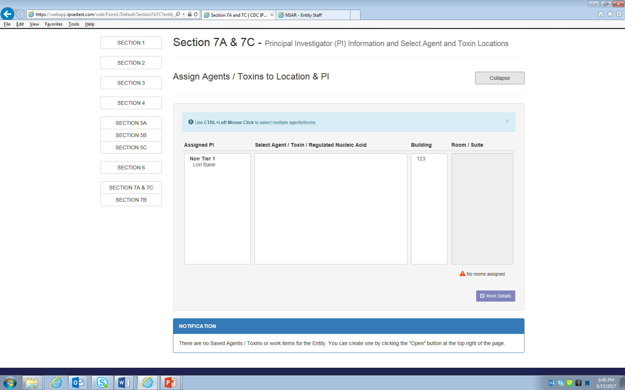Navigate to SECTION 3
625x390 pixels.
[131, 83]
